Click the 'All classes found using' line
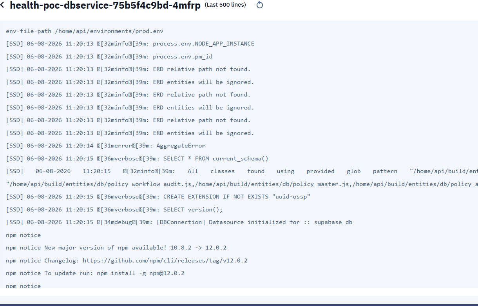 242,171
